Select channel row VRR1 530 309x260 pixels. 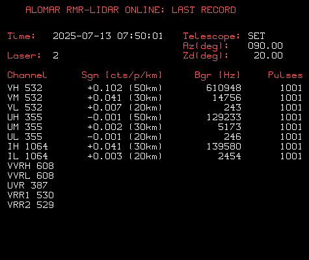click(31, 195)
